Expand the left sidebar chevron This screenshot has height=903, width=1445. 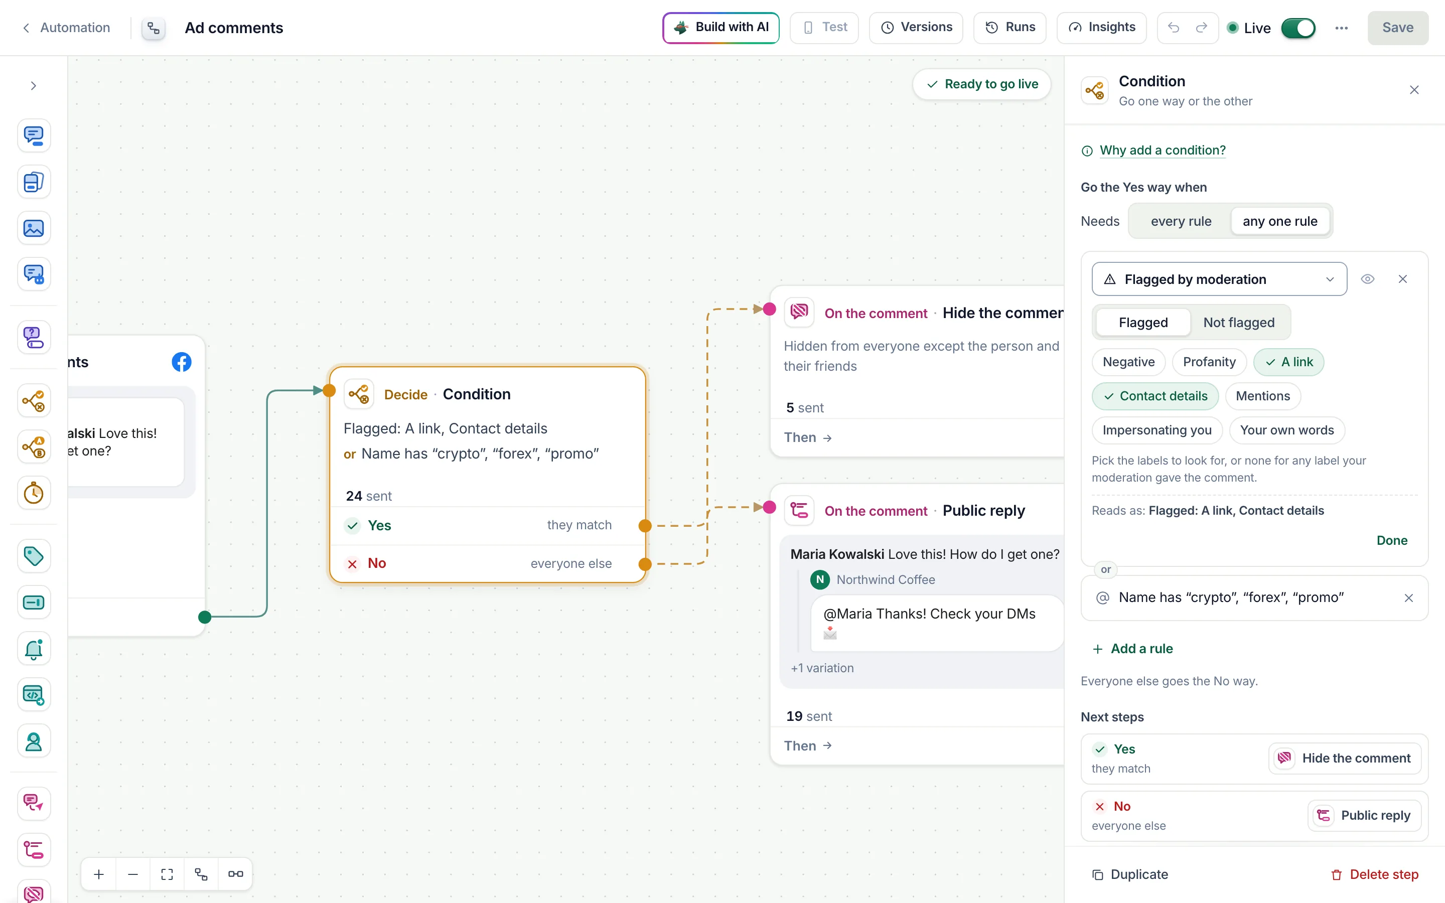pyautogui.click(x=34, y=86)
